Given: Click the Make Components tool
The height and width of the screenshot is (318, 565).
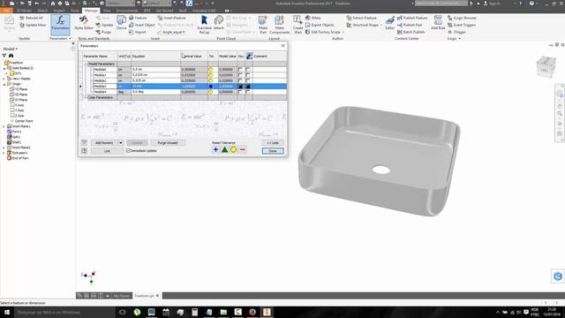Looking at the screenshot, I should (279, 25).
